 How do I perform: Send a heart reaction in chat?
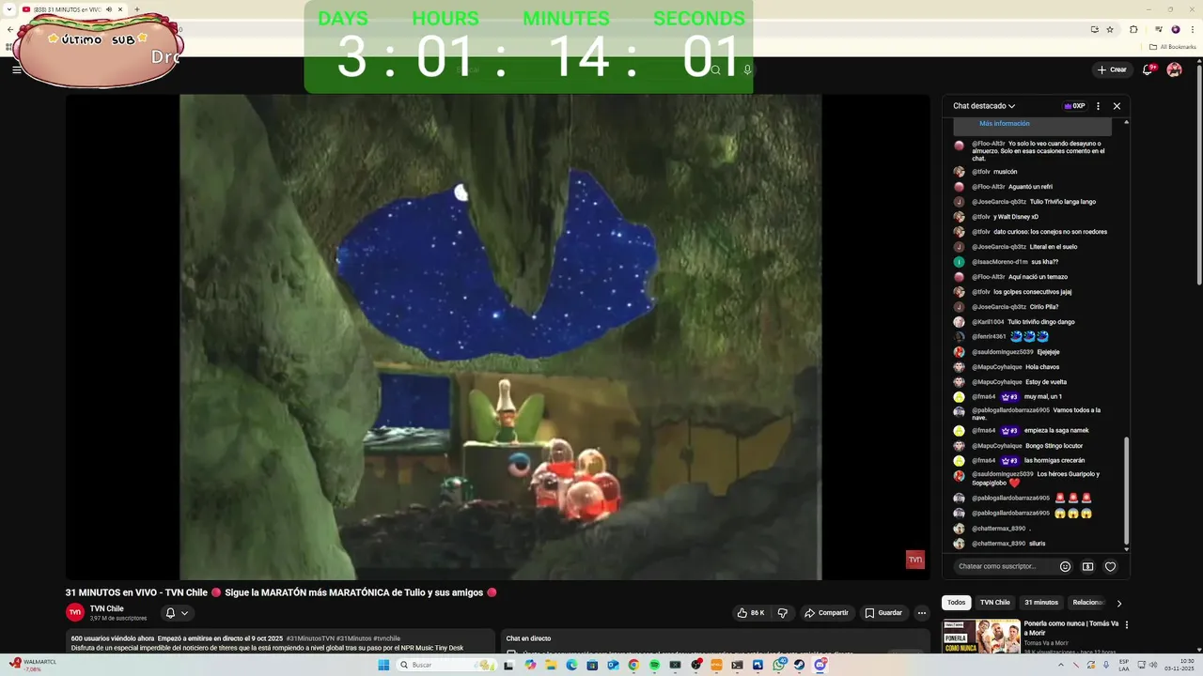click(1110, 566)
